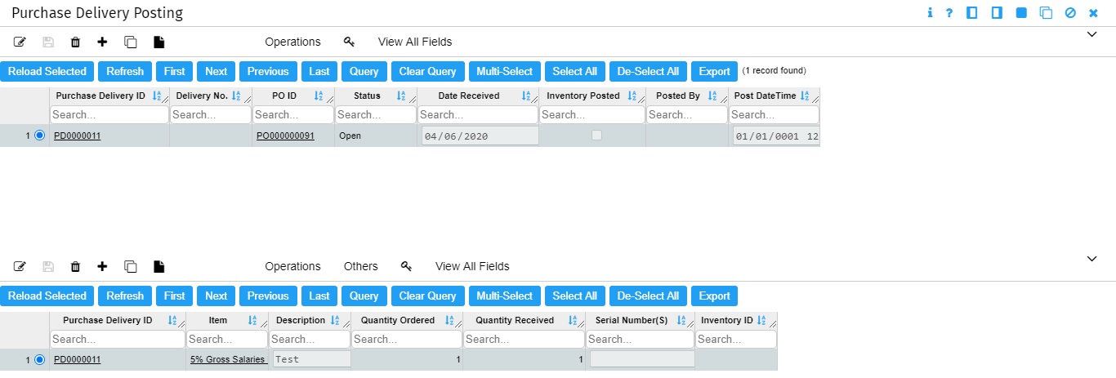Click the new document icon in top toolbar
The width and height of the screenshot is (1116, 378).
tap(159, 42)
